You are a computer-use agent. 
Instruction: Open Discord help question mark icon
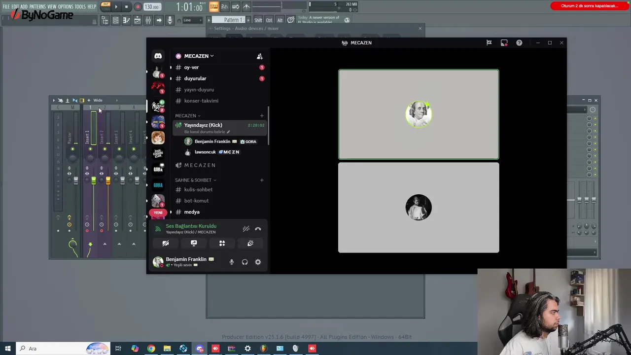tap(519, 43)
